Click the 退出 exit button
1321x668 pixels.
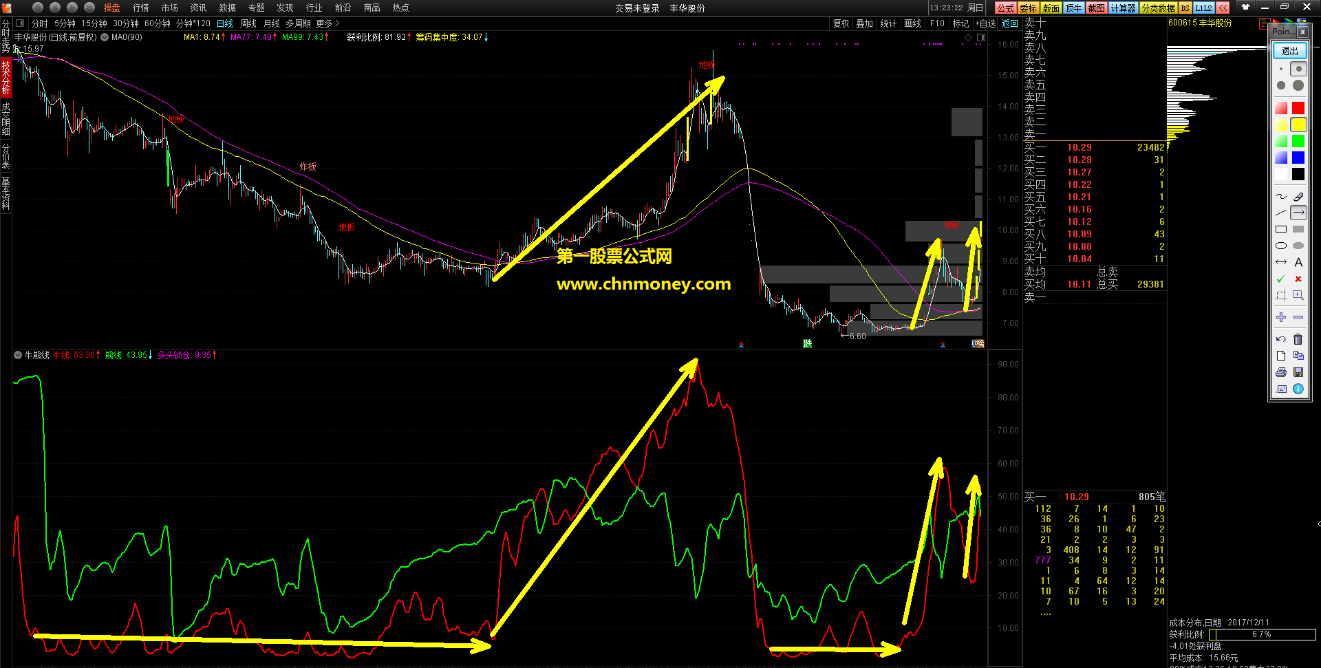[x=1289, y=50]
